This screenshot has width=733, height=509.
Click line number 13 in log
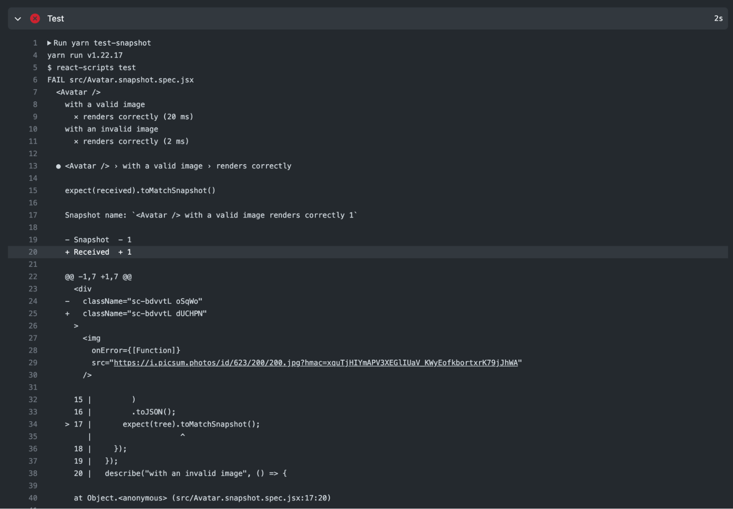(33, 166)
